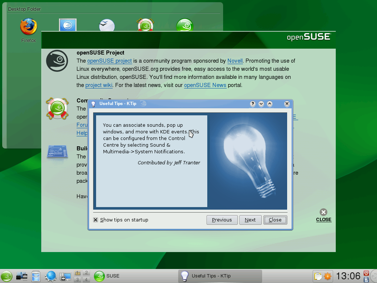Click the show desktop monitor icon in the panel
This screenshot has height=283, width=377.
click(x=66, y=276)
